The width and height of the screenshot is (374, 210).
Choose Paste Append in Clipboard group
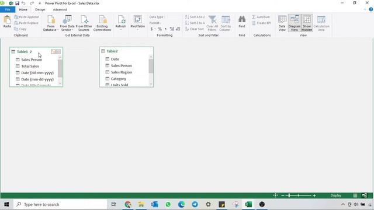(26, 17)
